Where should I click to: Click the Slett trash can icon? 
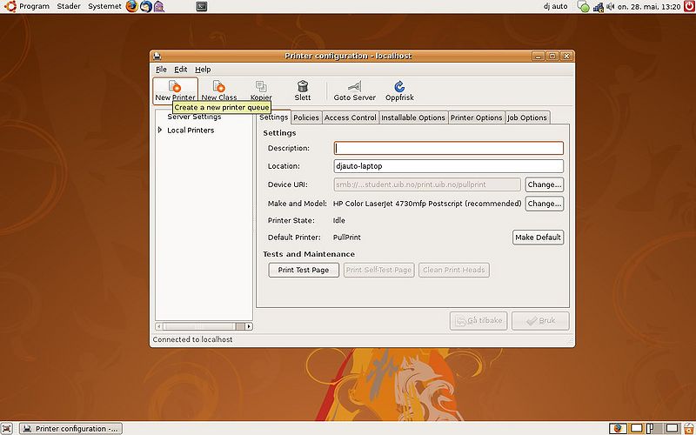[x=303, y=85]
